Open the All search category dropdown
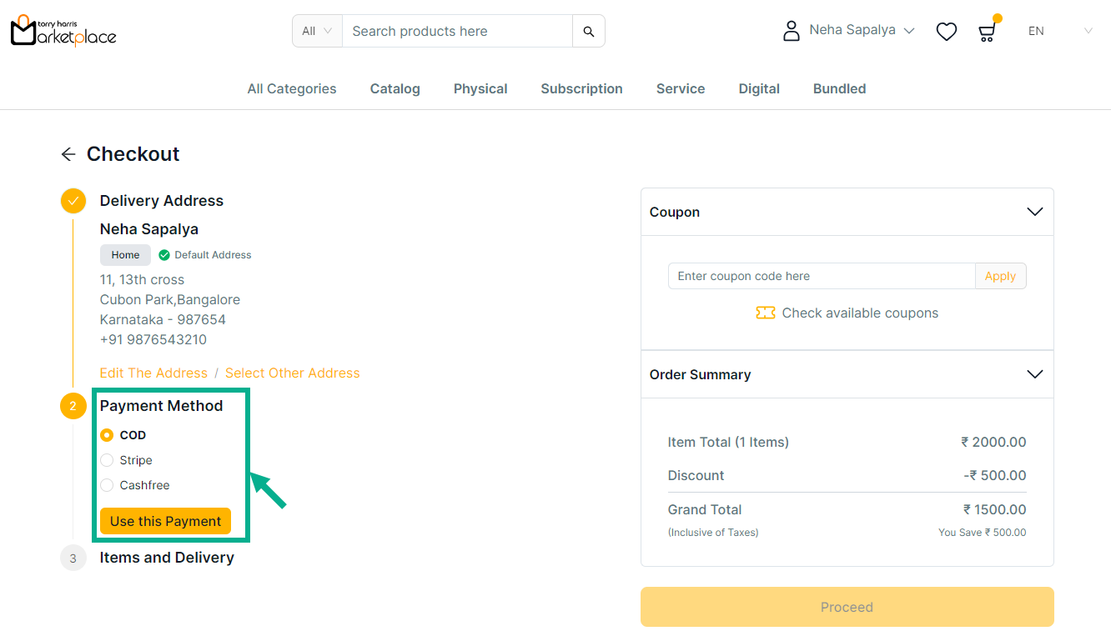The height and width of the screenshot is (636, 1111). pyautogui.click(x=317, y=32)
